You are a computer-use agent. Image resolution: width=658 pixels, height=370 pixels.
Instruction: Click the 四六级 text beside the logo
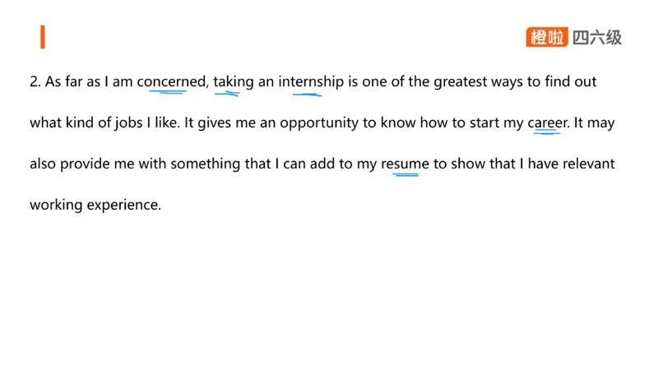597,37
